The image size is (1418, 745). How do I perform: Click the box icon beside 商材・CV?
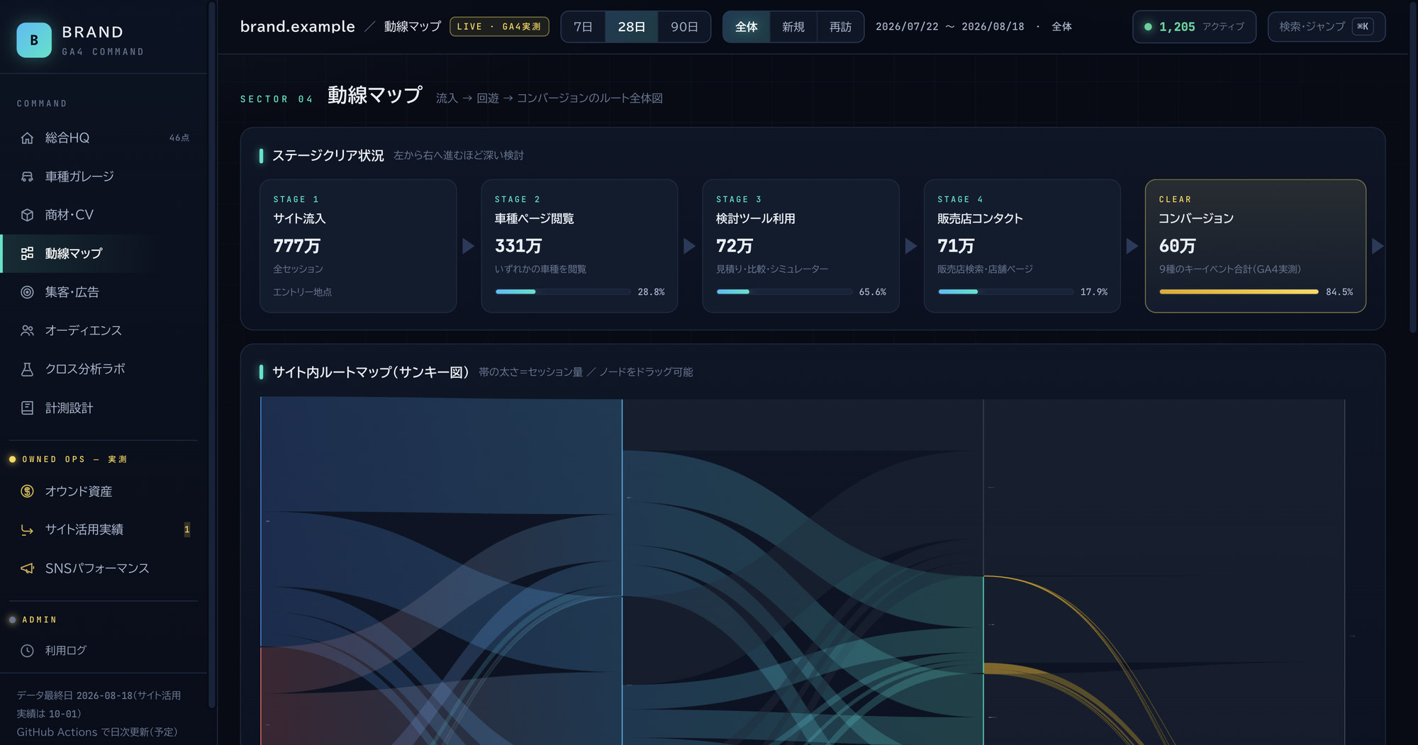[x=27, y=215]
